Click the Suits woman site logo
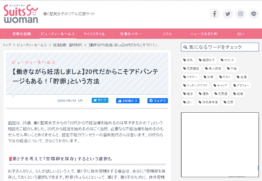262x181 pixels. point(21,14)
